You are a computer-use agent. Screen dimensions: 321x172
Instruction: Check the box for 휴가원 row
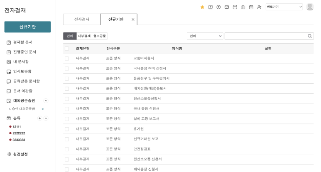(x=67, y=129)
